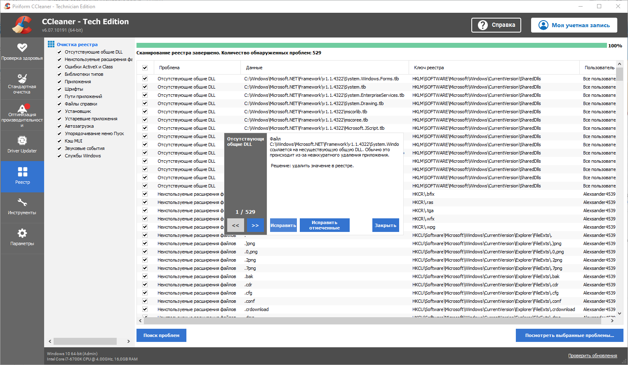The image size is (628, 365).
Task: Go to next issue with '>>' button
Action: click(255, 225)
